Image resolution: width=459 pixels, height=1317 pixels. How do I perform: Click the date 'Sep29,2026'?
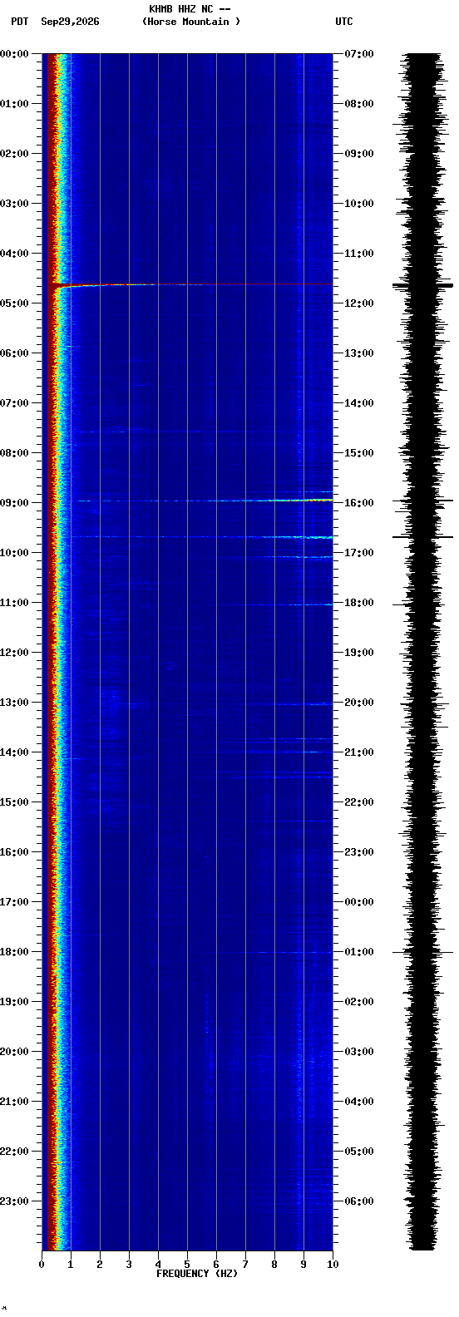tap(70, 22)
